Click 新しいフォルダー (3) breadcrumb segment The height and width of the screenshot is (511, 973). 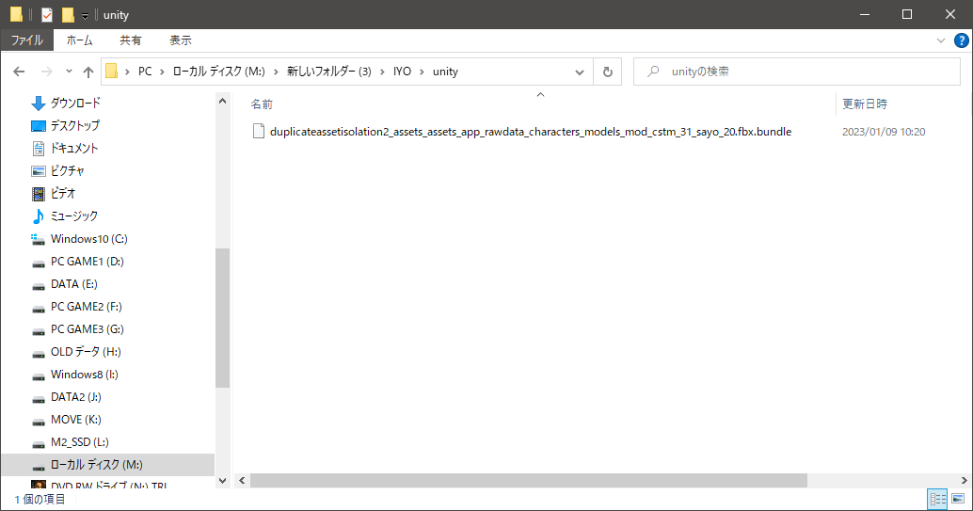click(x=329, y=72)
